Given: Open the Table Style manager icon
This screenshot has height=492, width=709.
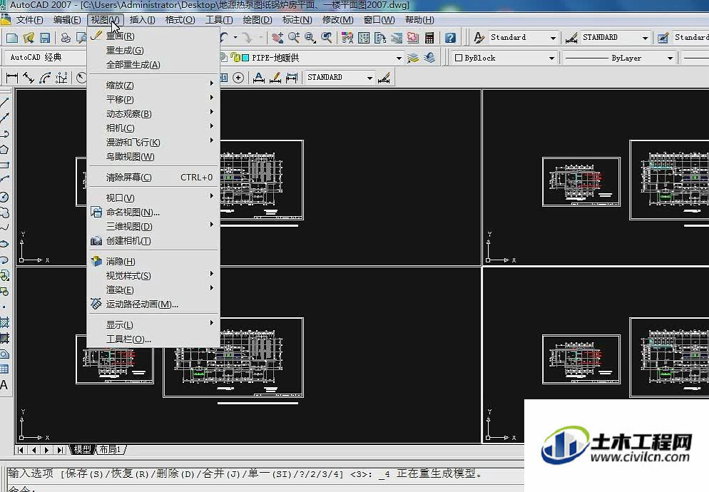Looking at the screenshot, I should tap(663, 38).
